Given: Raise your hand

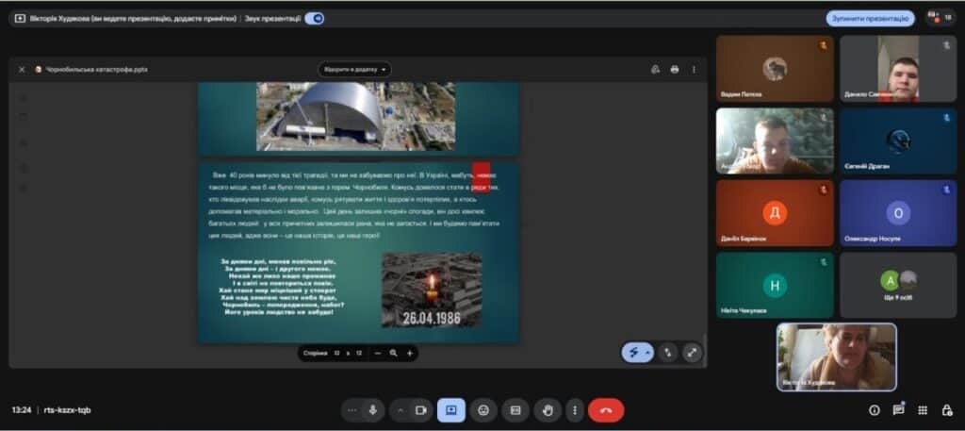Looking at the screenshot, I should point(548,410).
